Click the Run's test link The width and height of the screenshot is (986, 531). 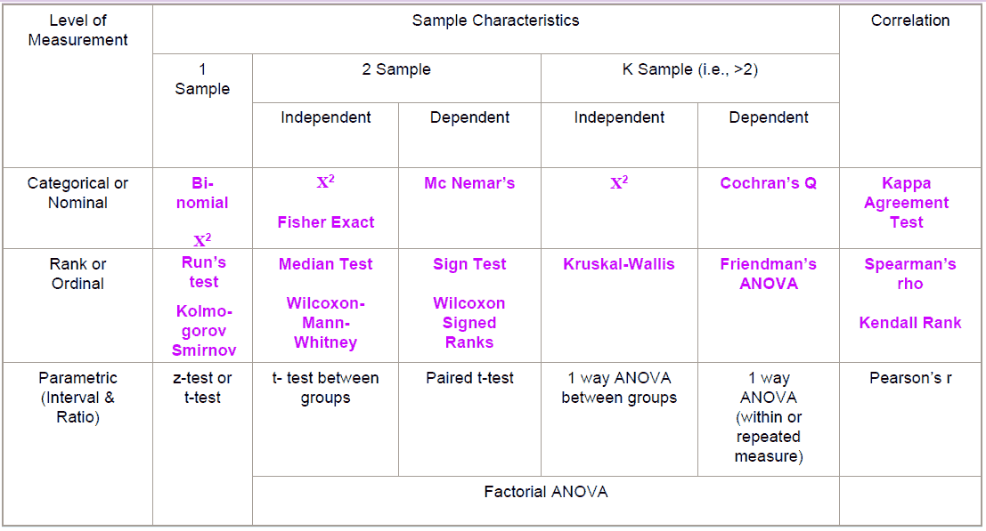click(x=203, y=272)
